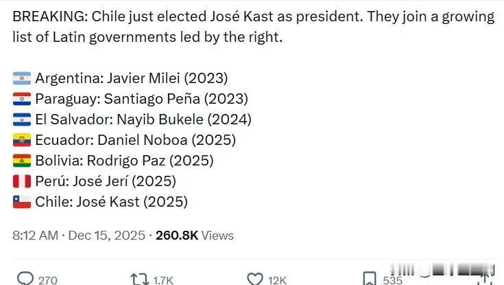Open the 8:12 AM timestamp link

[x=36, y=236]
